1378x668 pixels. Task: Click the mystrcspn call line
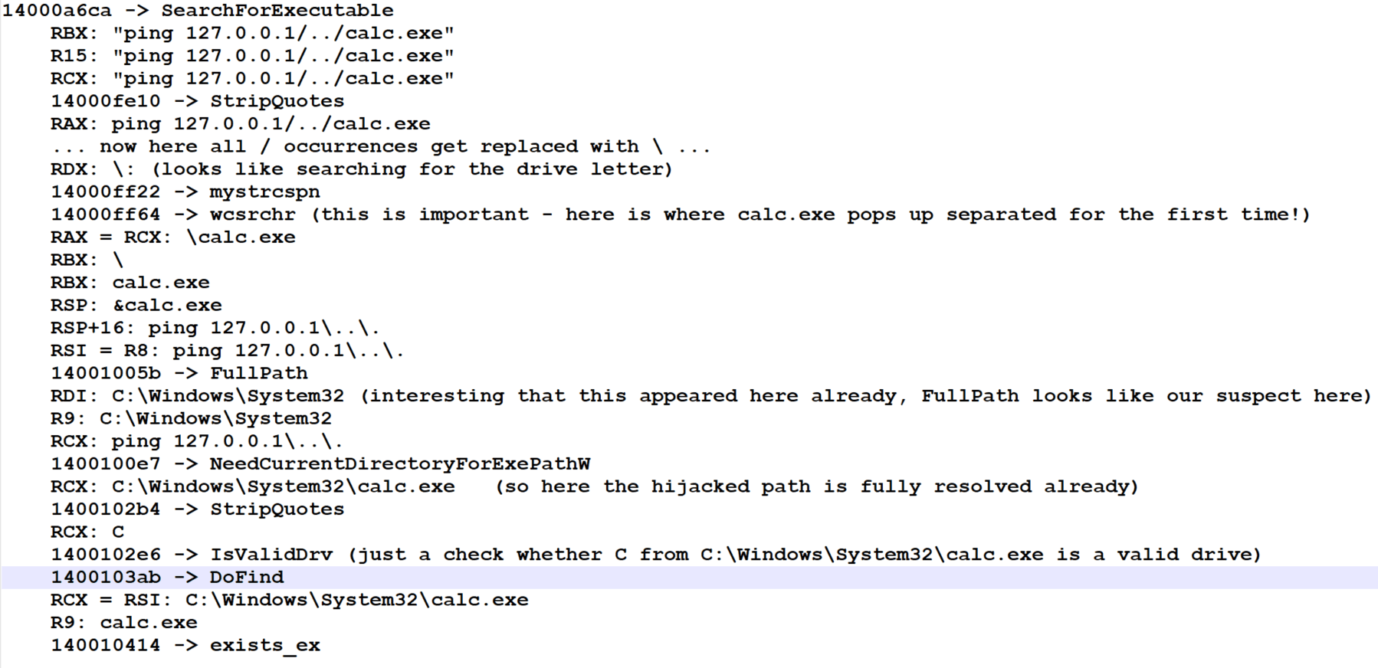[185, 192]
